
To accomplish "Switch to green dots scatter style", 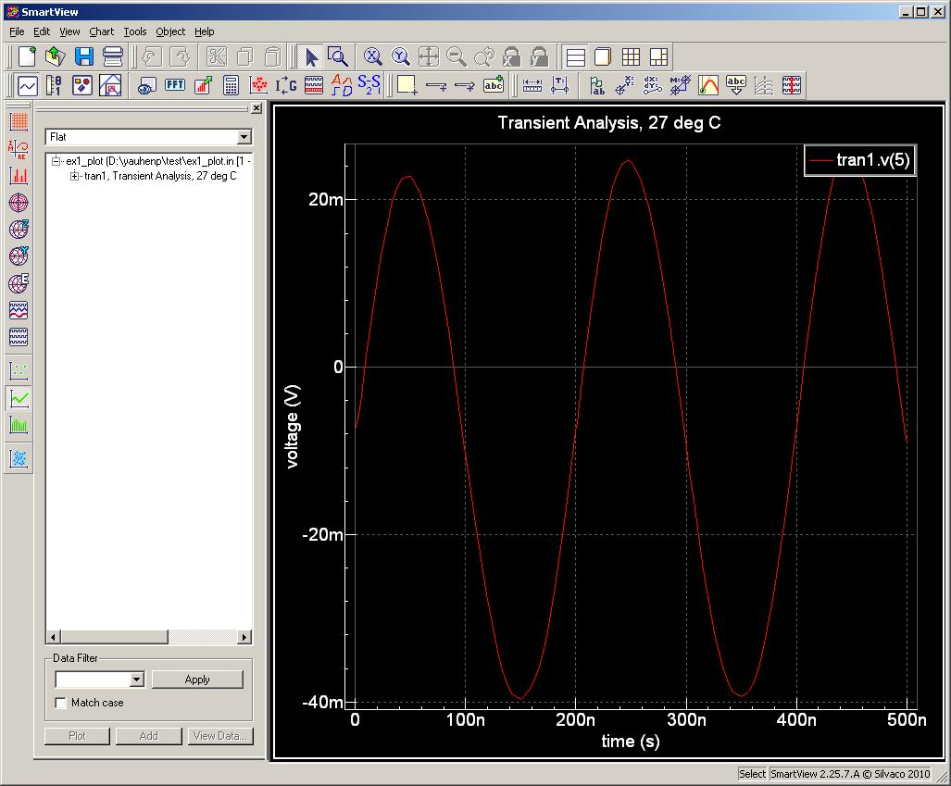I will (19, 370).
